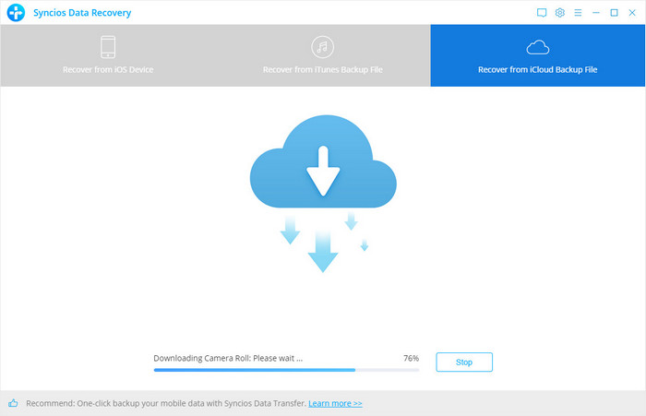Viewport: 646px width, 416px height.
Task: Click the download progress bar
Action: pos(286,370)
